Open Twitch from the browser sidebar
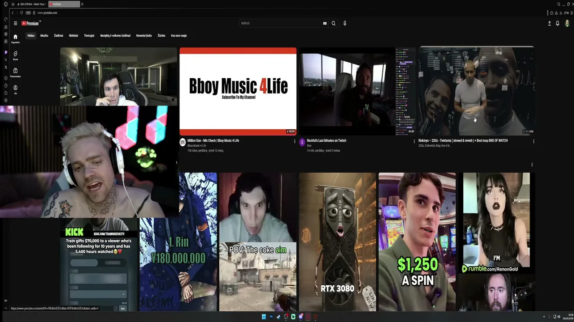The width and height of the screenshot is (574, 322). click(6, 52)
